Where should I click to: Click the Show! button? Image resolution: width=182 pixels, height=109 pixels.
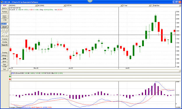pyautogui.click(x=5, y=27)
